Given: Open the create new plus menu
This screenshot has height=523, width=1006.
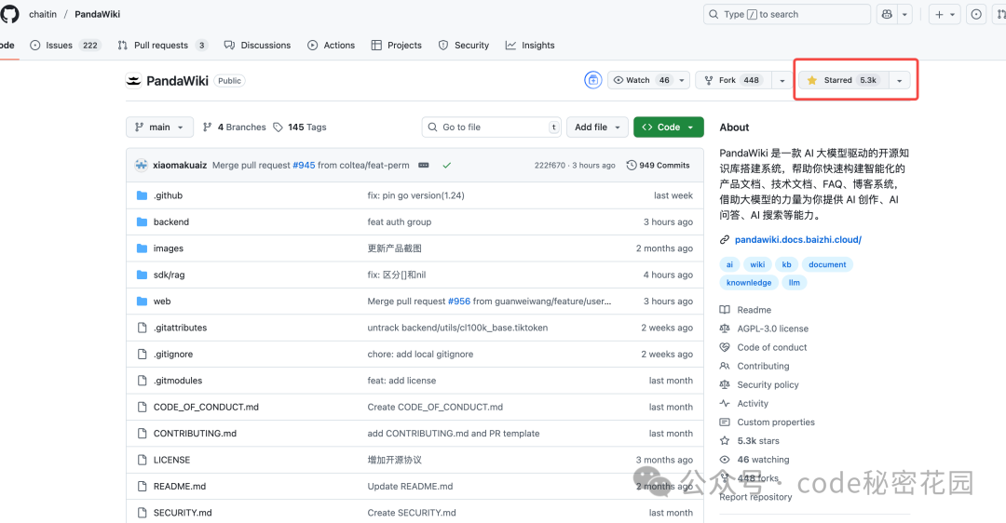Looking at the screenshot, I should click(x=945, y=14).
